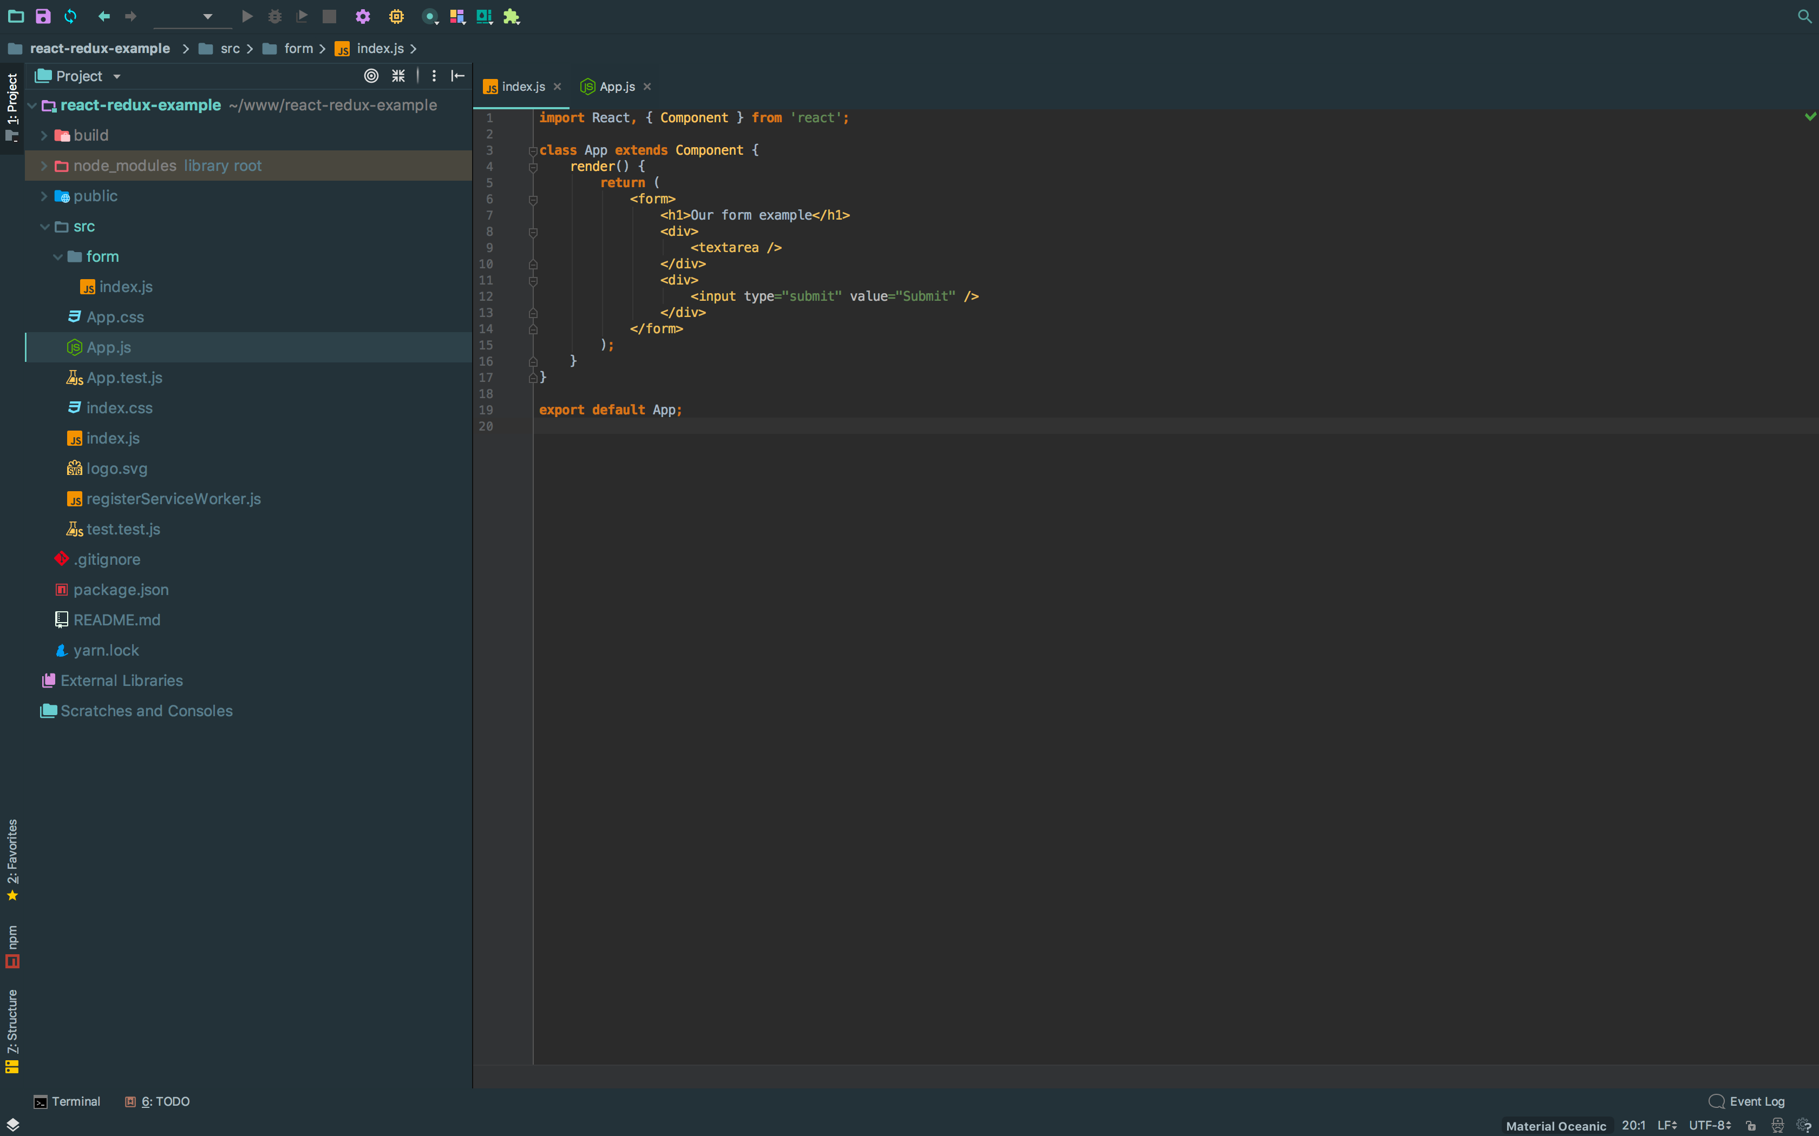Toggle the Hector inspector icon
This screenshot has height=1136, width=1819.
1777,1126
